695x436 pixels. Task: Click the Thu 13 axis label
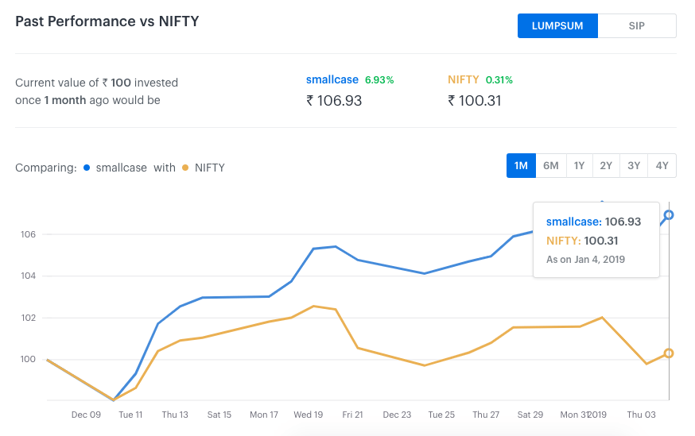pos(175,415)
